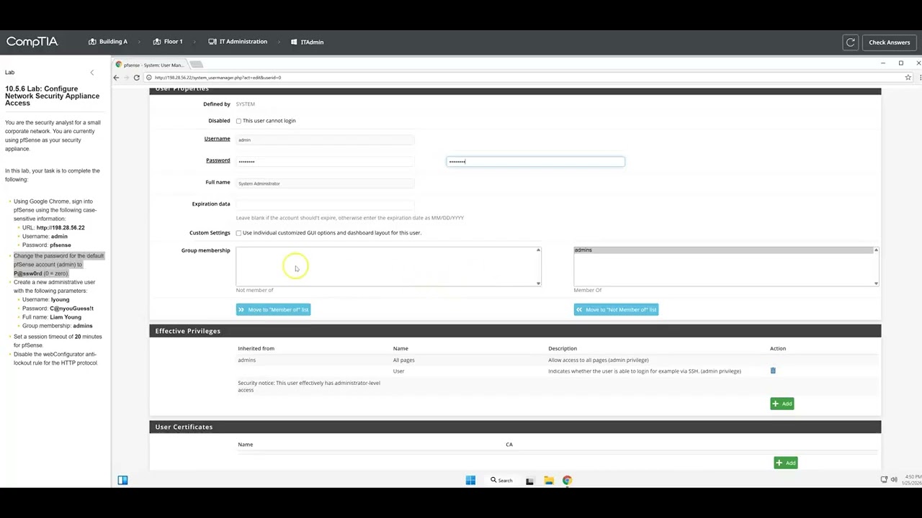Open Chrome from the taskbar
The width and height of the screenshot is (922, 518).
(x=567, y=480)
